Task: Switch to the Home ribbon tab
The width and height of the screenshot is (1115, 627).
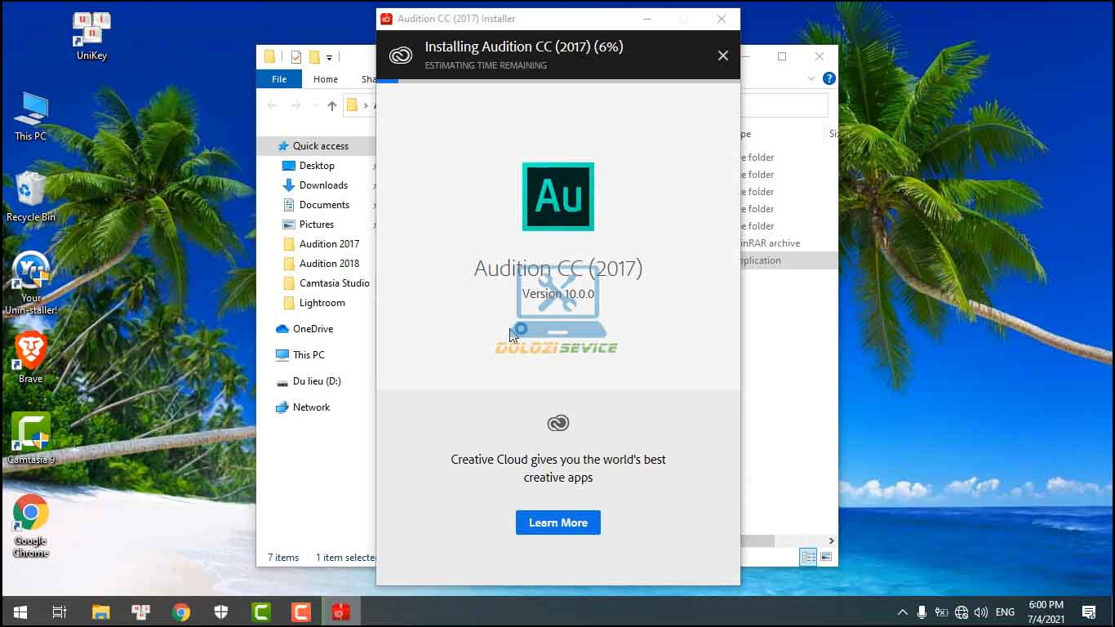Action: pos(325,79)
